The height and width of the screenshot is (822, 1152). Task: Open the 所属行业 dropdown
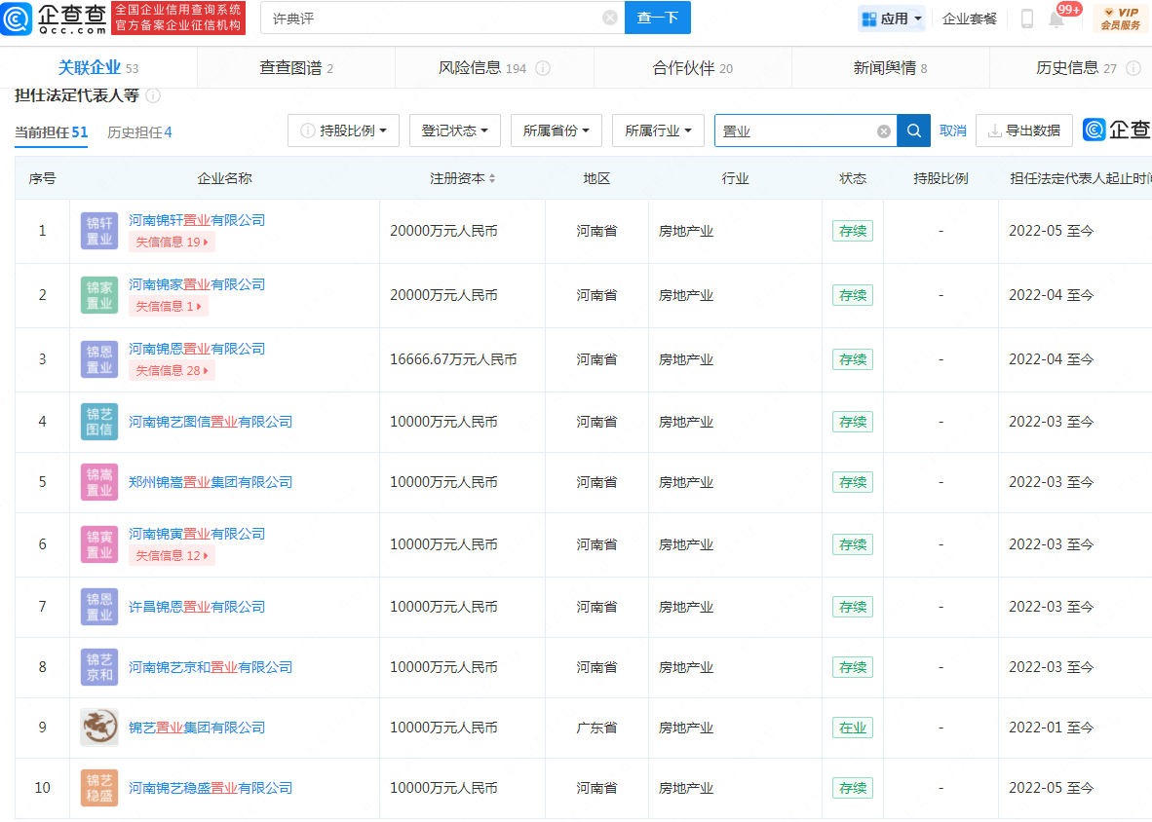point(658,131)
